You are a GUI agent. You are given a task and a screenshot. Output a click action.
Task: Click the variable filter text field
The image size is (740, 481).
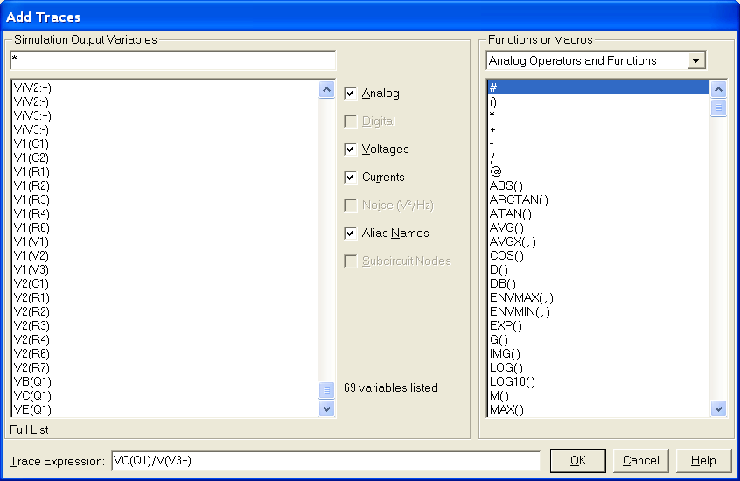click(x=172, y=60)
